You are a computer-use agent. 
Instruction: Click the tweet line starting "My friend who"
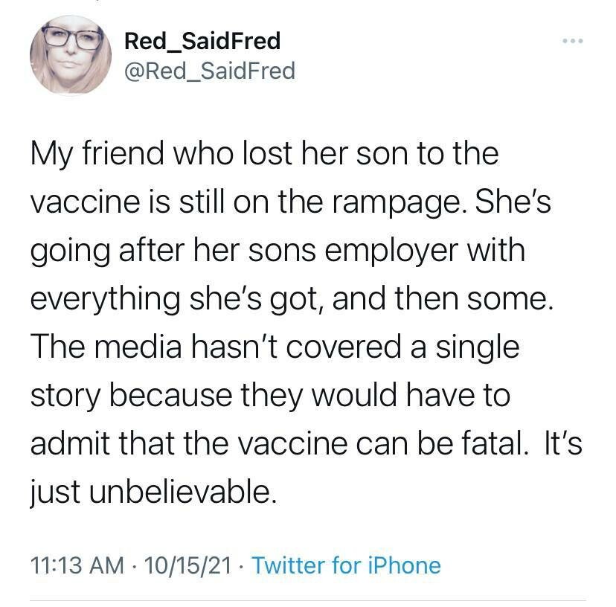click(264, 155)
